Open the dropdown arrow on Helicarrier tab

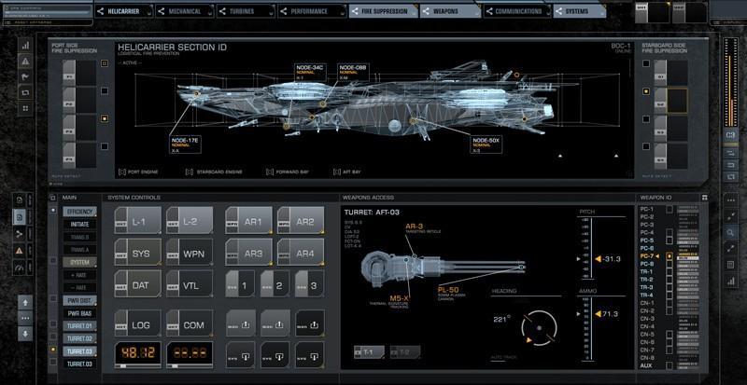point(150,14)
